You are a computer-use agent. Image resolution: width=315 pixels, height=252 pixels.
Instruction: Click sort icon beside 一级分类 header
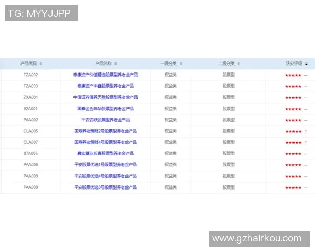(x=182, y=64)
